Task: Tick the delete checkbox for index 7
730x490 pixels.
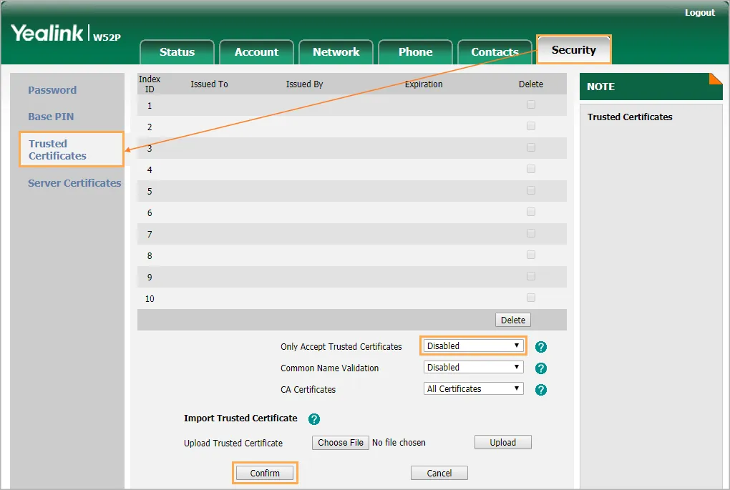Action: (x=531, y=233)
